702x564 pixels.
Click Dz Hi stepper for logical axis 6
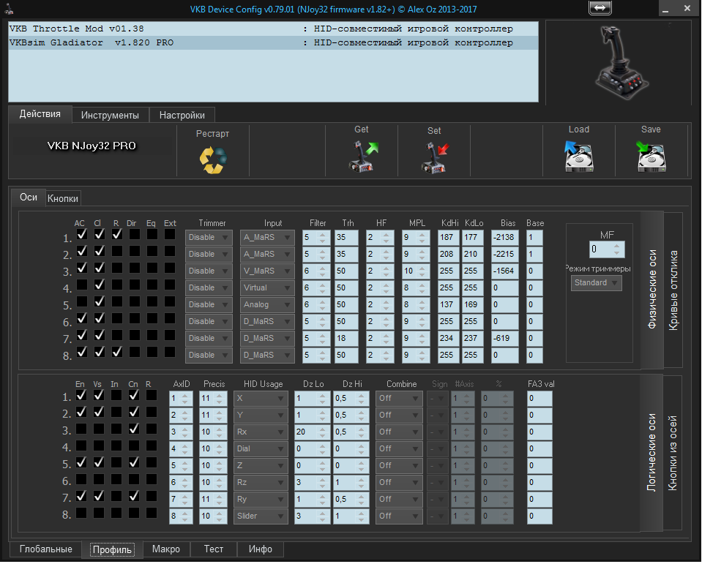tap(351, 483)
